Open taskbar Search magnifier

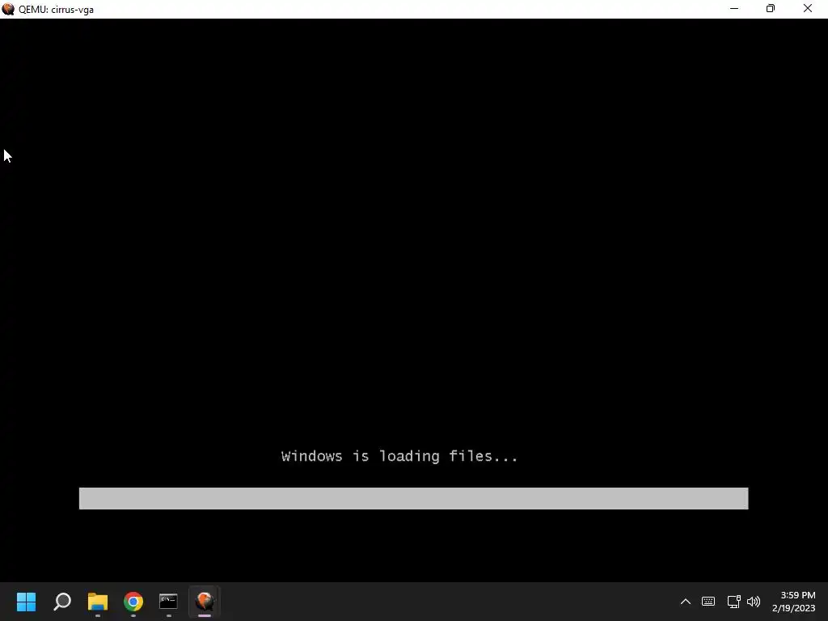coord(62,602)
